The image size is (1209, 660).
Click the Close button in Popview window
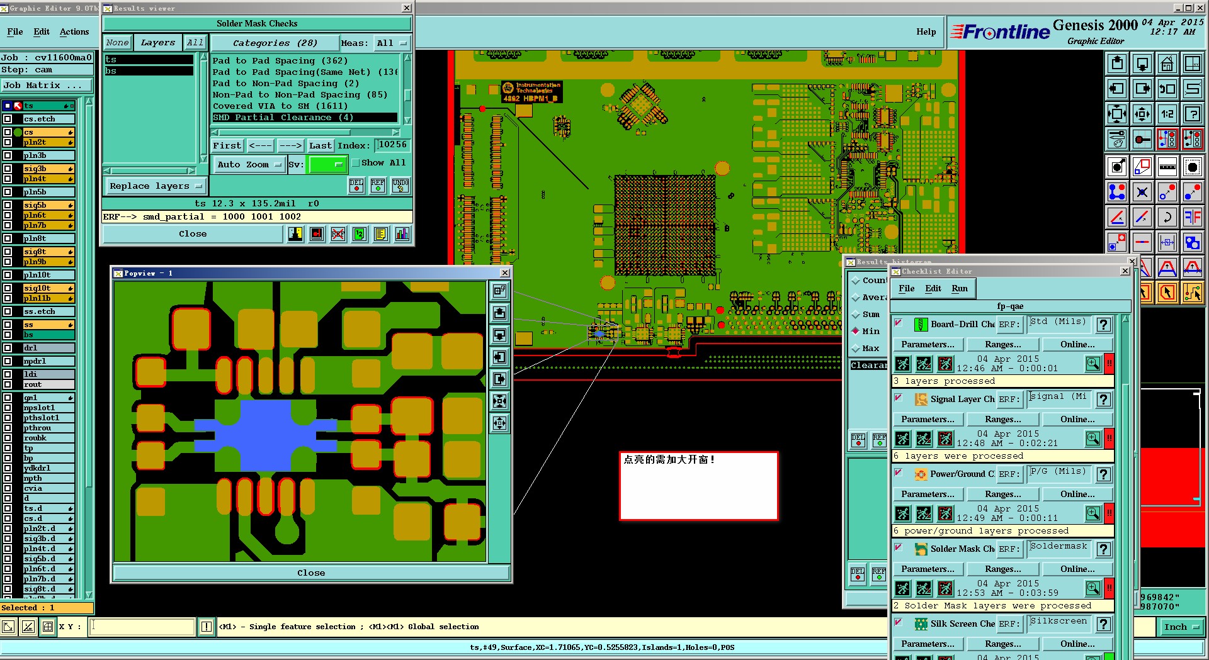click(x=311, y=573)
